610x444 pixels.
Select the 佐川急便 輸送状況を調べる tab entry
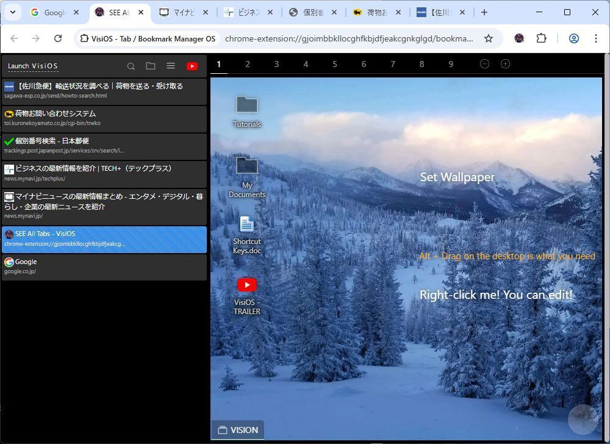(x=104, y=91)
